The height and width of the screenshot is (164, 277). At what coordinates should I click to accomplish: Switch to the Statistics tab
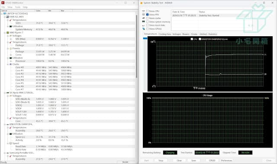(213, 34)
